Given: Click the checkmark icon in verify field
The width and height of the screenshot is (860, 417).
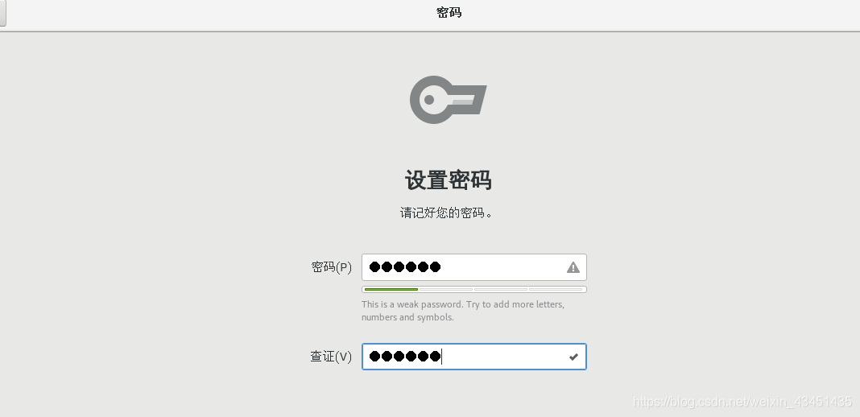Looking at the screenshot, I should point(573,357).
